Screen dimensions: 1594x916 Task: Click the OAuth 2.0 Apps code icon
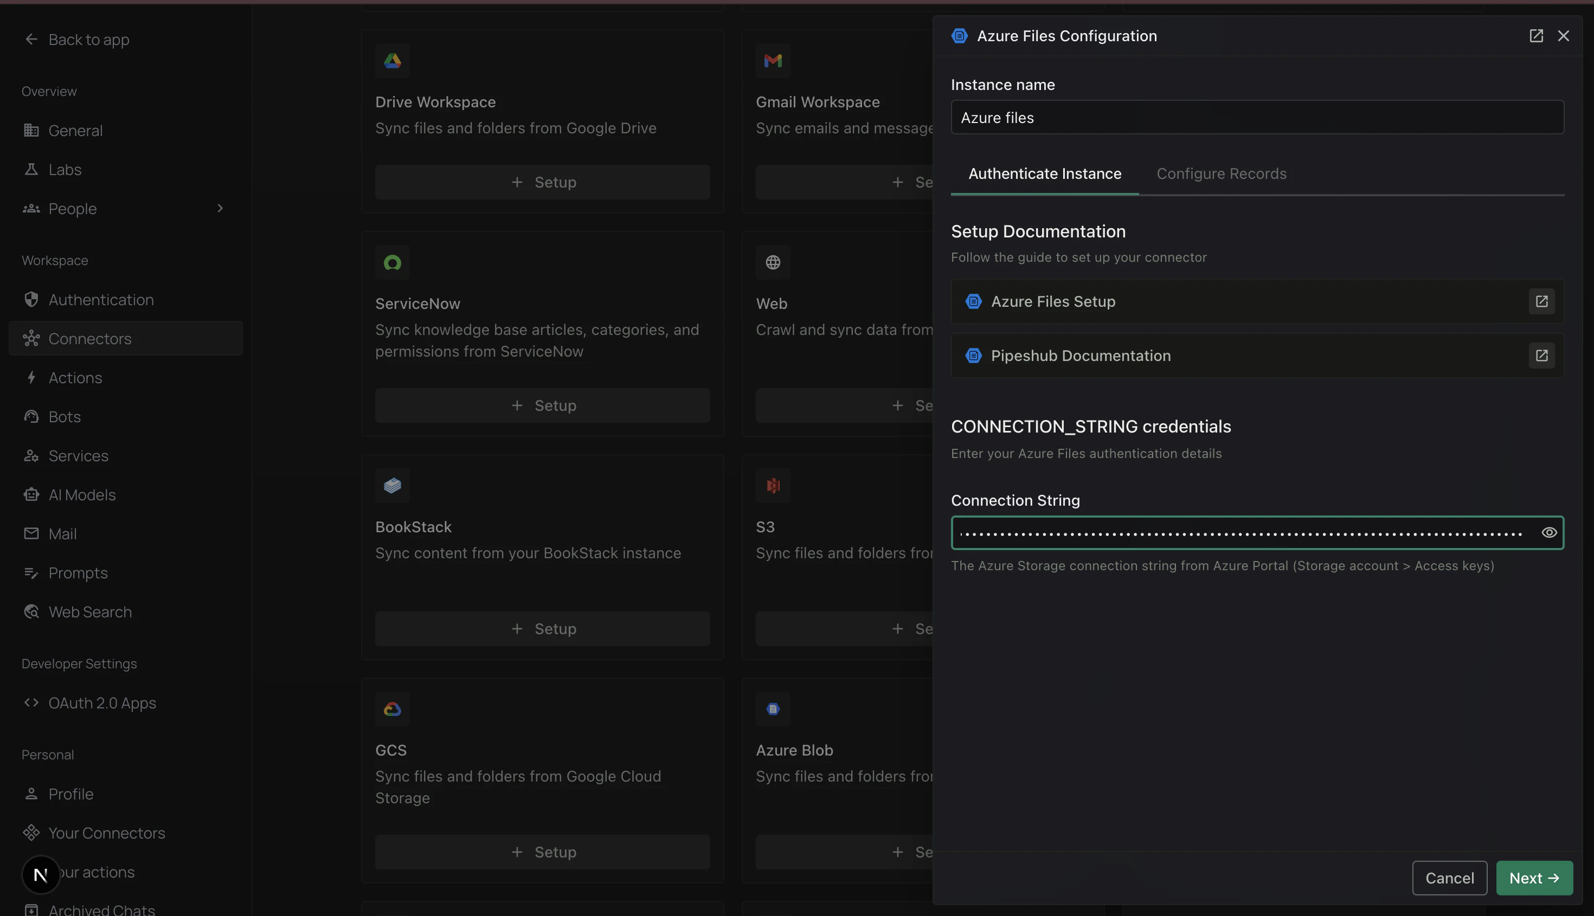(31, 703)
